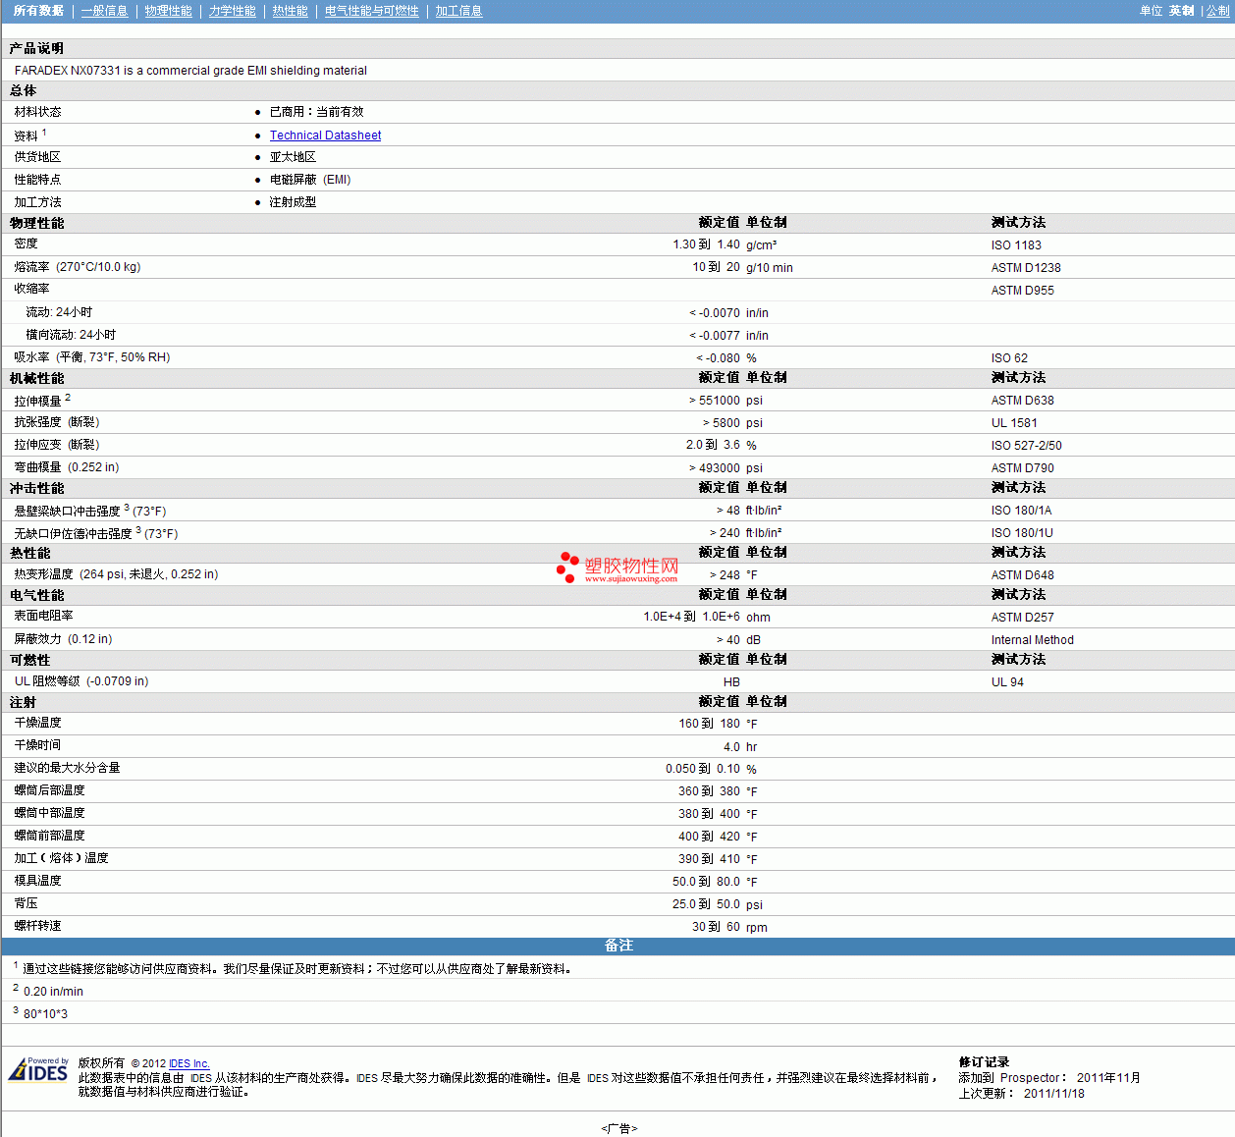Click the ISO 180/1A test method
Image resolution: width=1235 pixels, height=1137 pixels.
point(1021,511)
